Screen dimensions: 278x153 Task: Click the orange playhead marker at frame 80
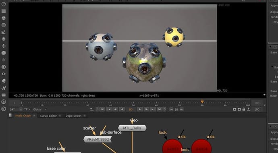(202, 101)
